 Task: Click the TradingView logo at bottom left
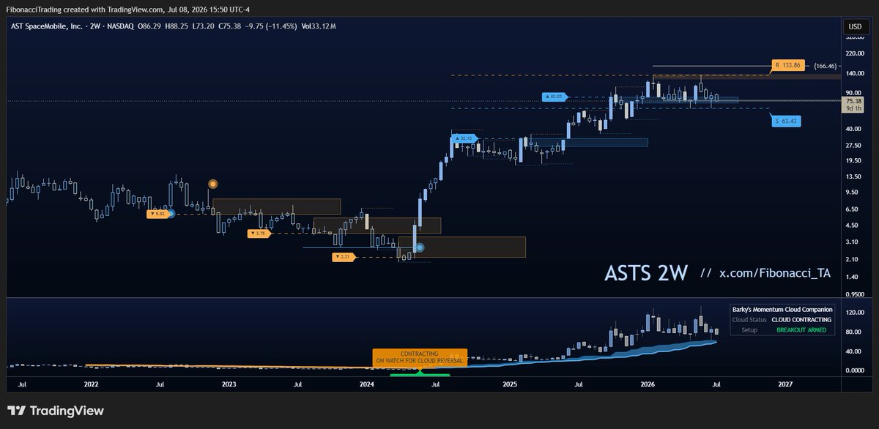pos(56,411)
